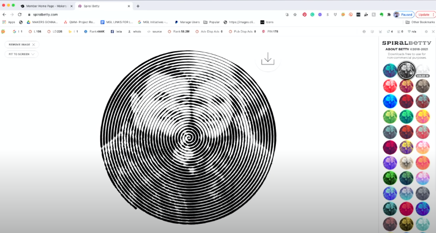Click the Rank 58.2M toolbar metric
Viewport: 436px width, 233px height.
(179, 32)
